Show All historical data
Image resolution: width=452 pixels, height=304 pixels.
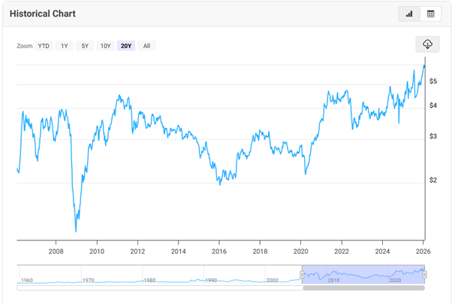click(x=146, y=46)
